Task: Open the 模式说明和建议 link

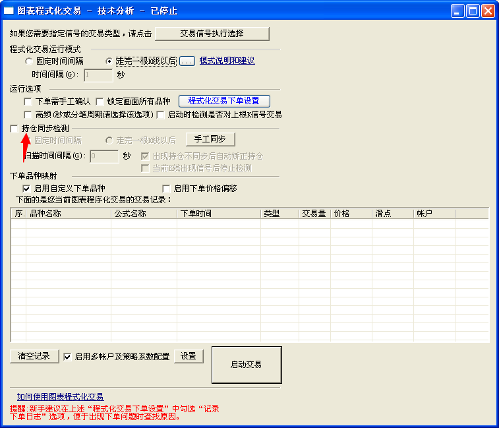Action: pyautogui.click(x=227, y=61)
